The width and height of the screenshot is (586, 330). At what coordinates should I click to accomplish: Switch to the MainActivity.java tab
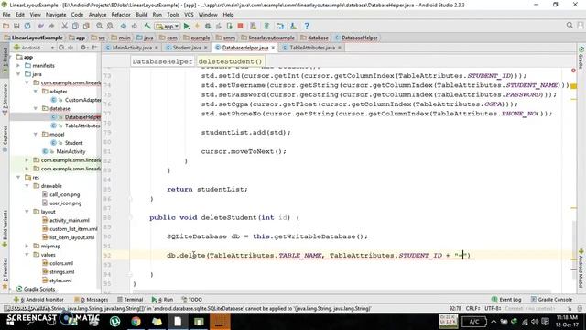pyautogui.click(x=132, y=48)
